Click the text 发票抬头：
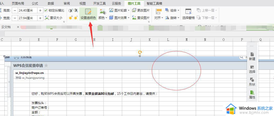 pos(39,103)
